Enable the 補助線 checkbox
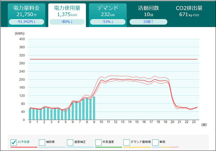Image resolution: width=216 pixels, height=151 pixels. pos(42,142)
